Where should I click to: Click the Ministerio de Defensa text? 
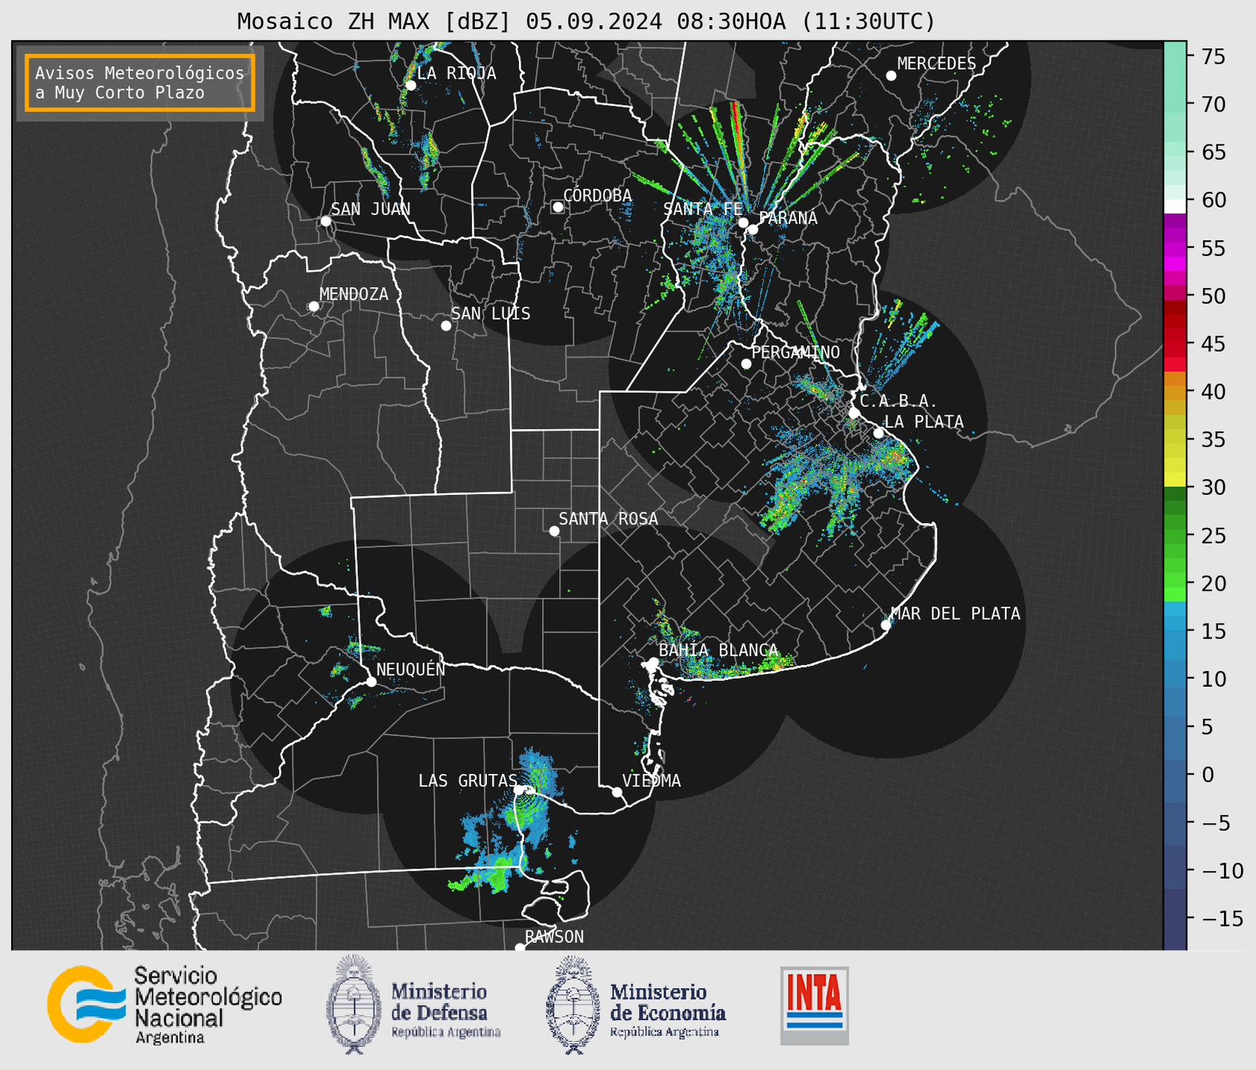[446, 1010]
